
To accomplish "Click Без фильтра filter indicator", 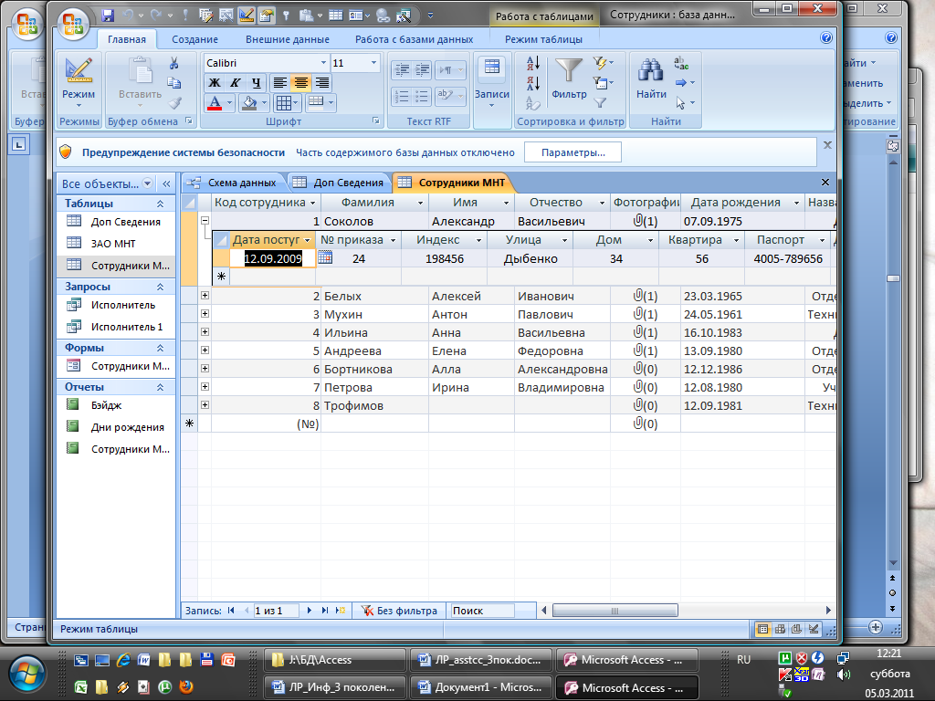I will coord(399,611).
